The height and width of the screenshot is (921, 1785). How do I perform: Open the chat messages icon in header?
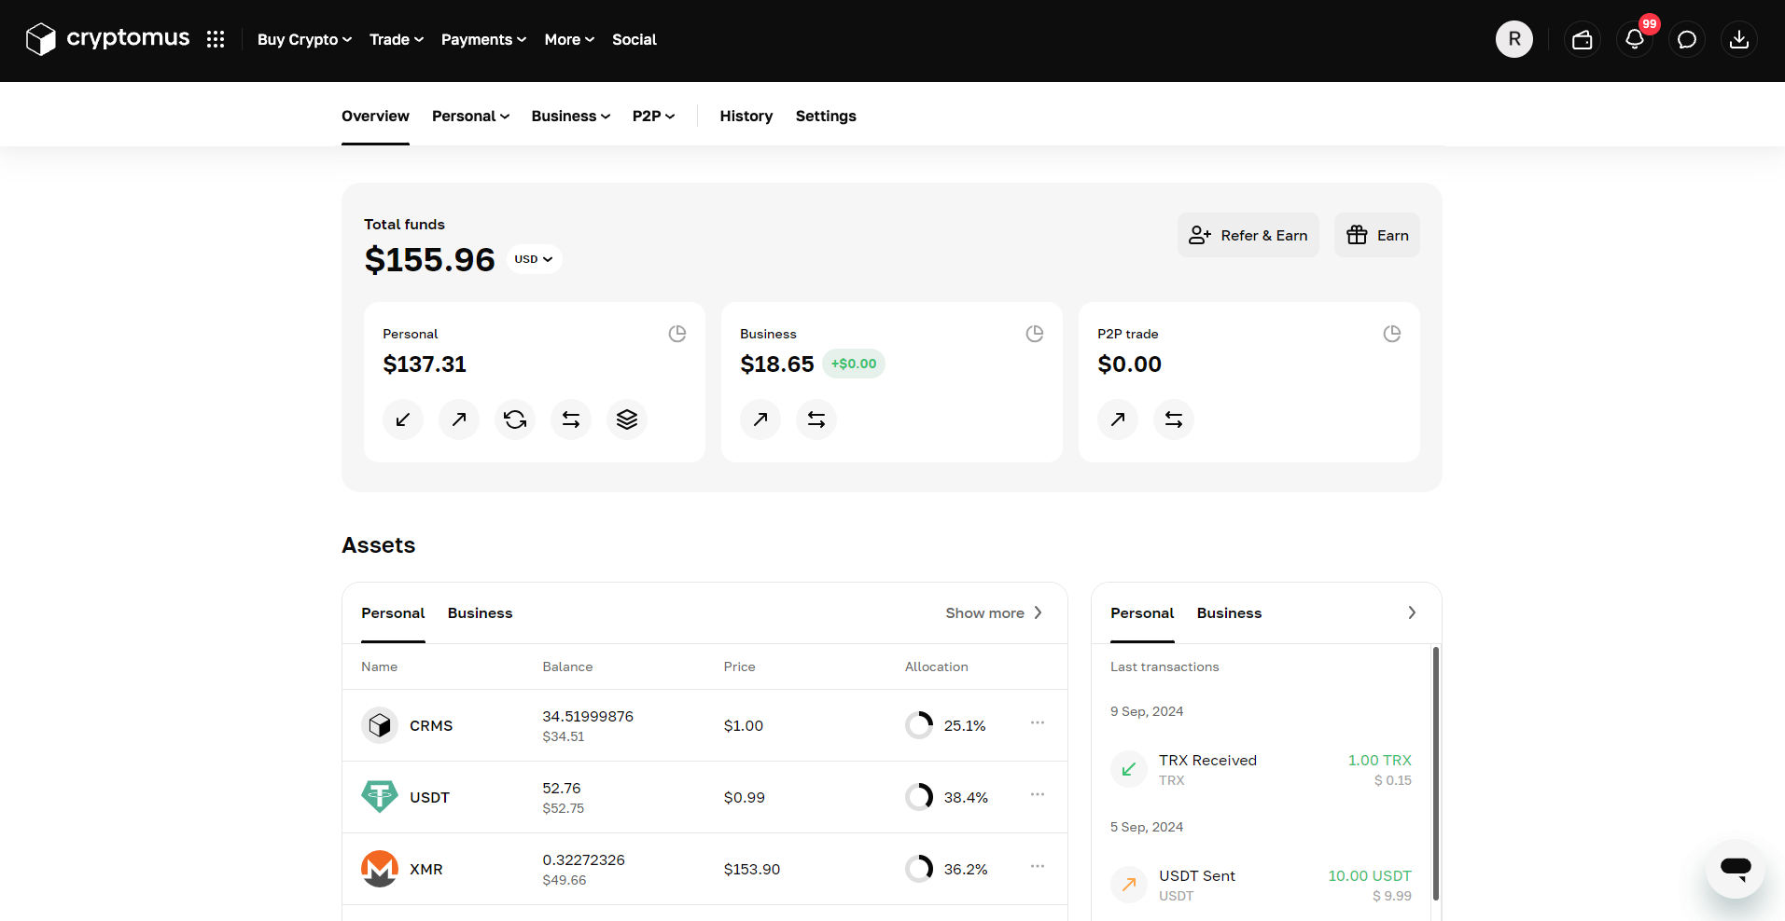point(1686,39)
